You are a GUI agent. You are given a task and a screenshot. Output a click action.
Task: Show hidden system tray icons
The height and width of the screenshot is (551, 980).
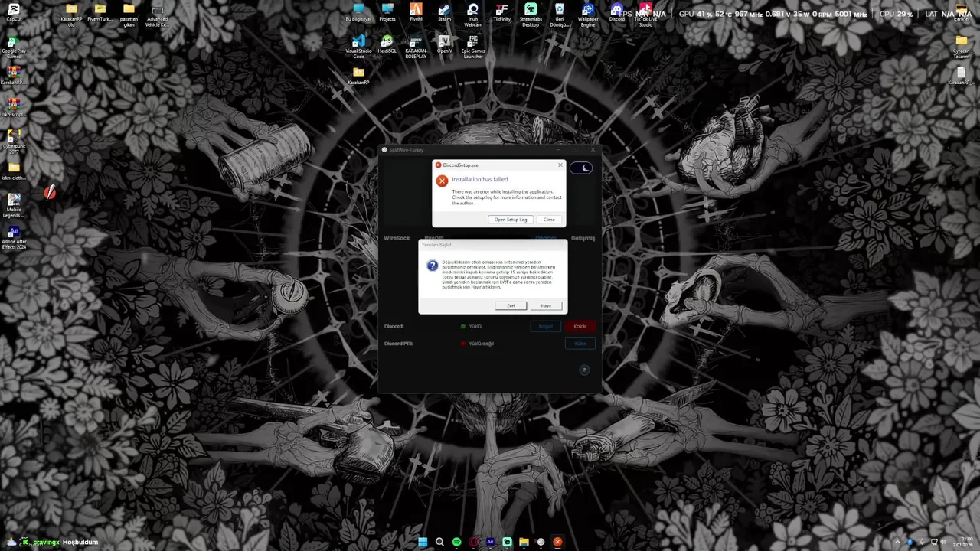tap(897, 542)
